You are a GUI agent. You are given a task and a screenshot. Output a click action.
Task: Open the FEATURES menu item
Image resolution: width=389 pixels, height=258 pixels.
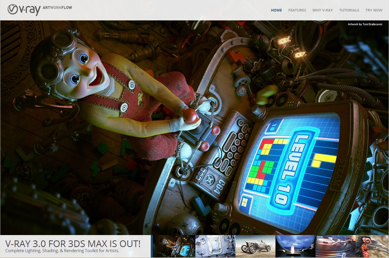click(x=297, y=10)
